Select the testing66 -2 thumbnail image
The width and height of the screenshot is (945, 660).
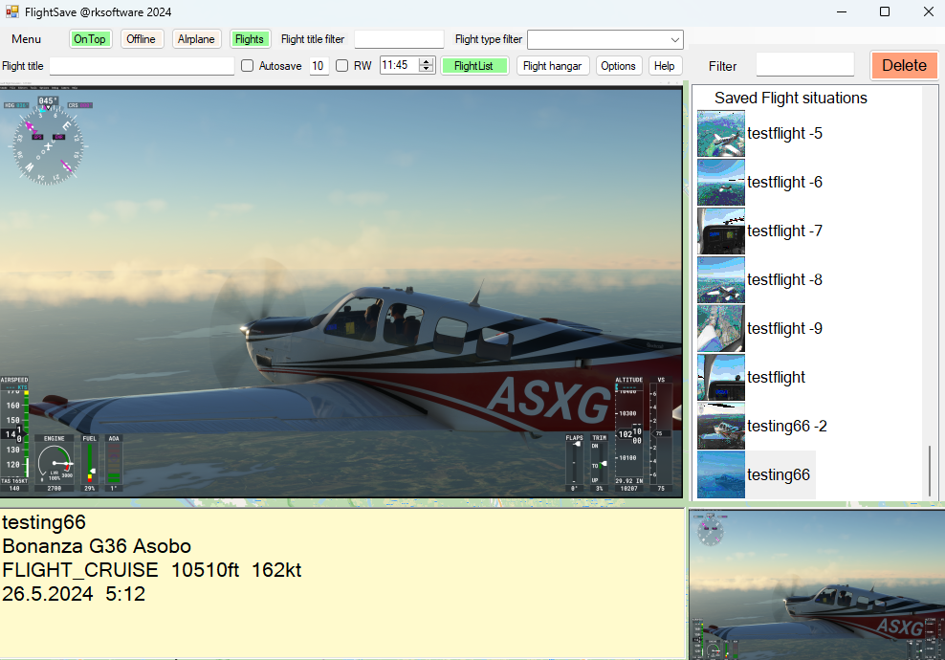click(720, 427)
